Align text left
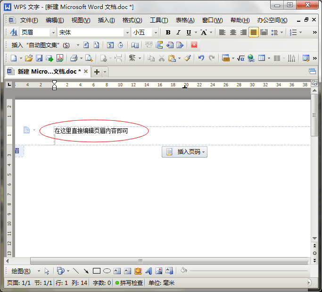The image size is (322, 292). (x=222, y=32)
